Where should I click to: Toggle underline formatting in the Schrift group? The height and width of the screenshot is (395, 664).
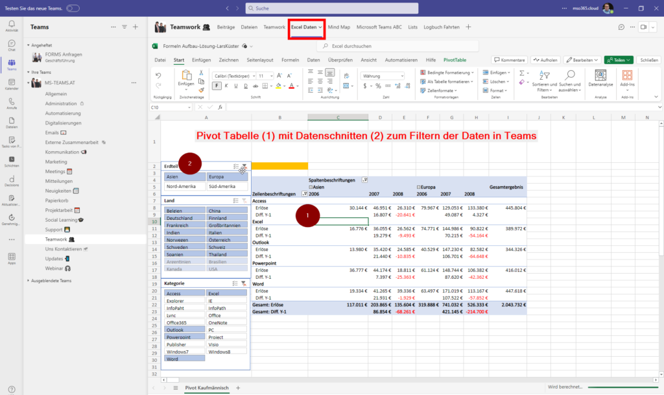[236, 86]
